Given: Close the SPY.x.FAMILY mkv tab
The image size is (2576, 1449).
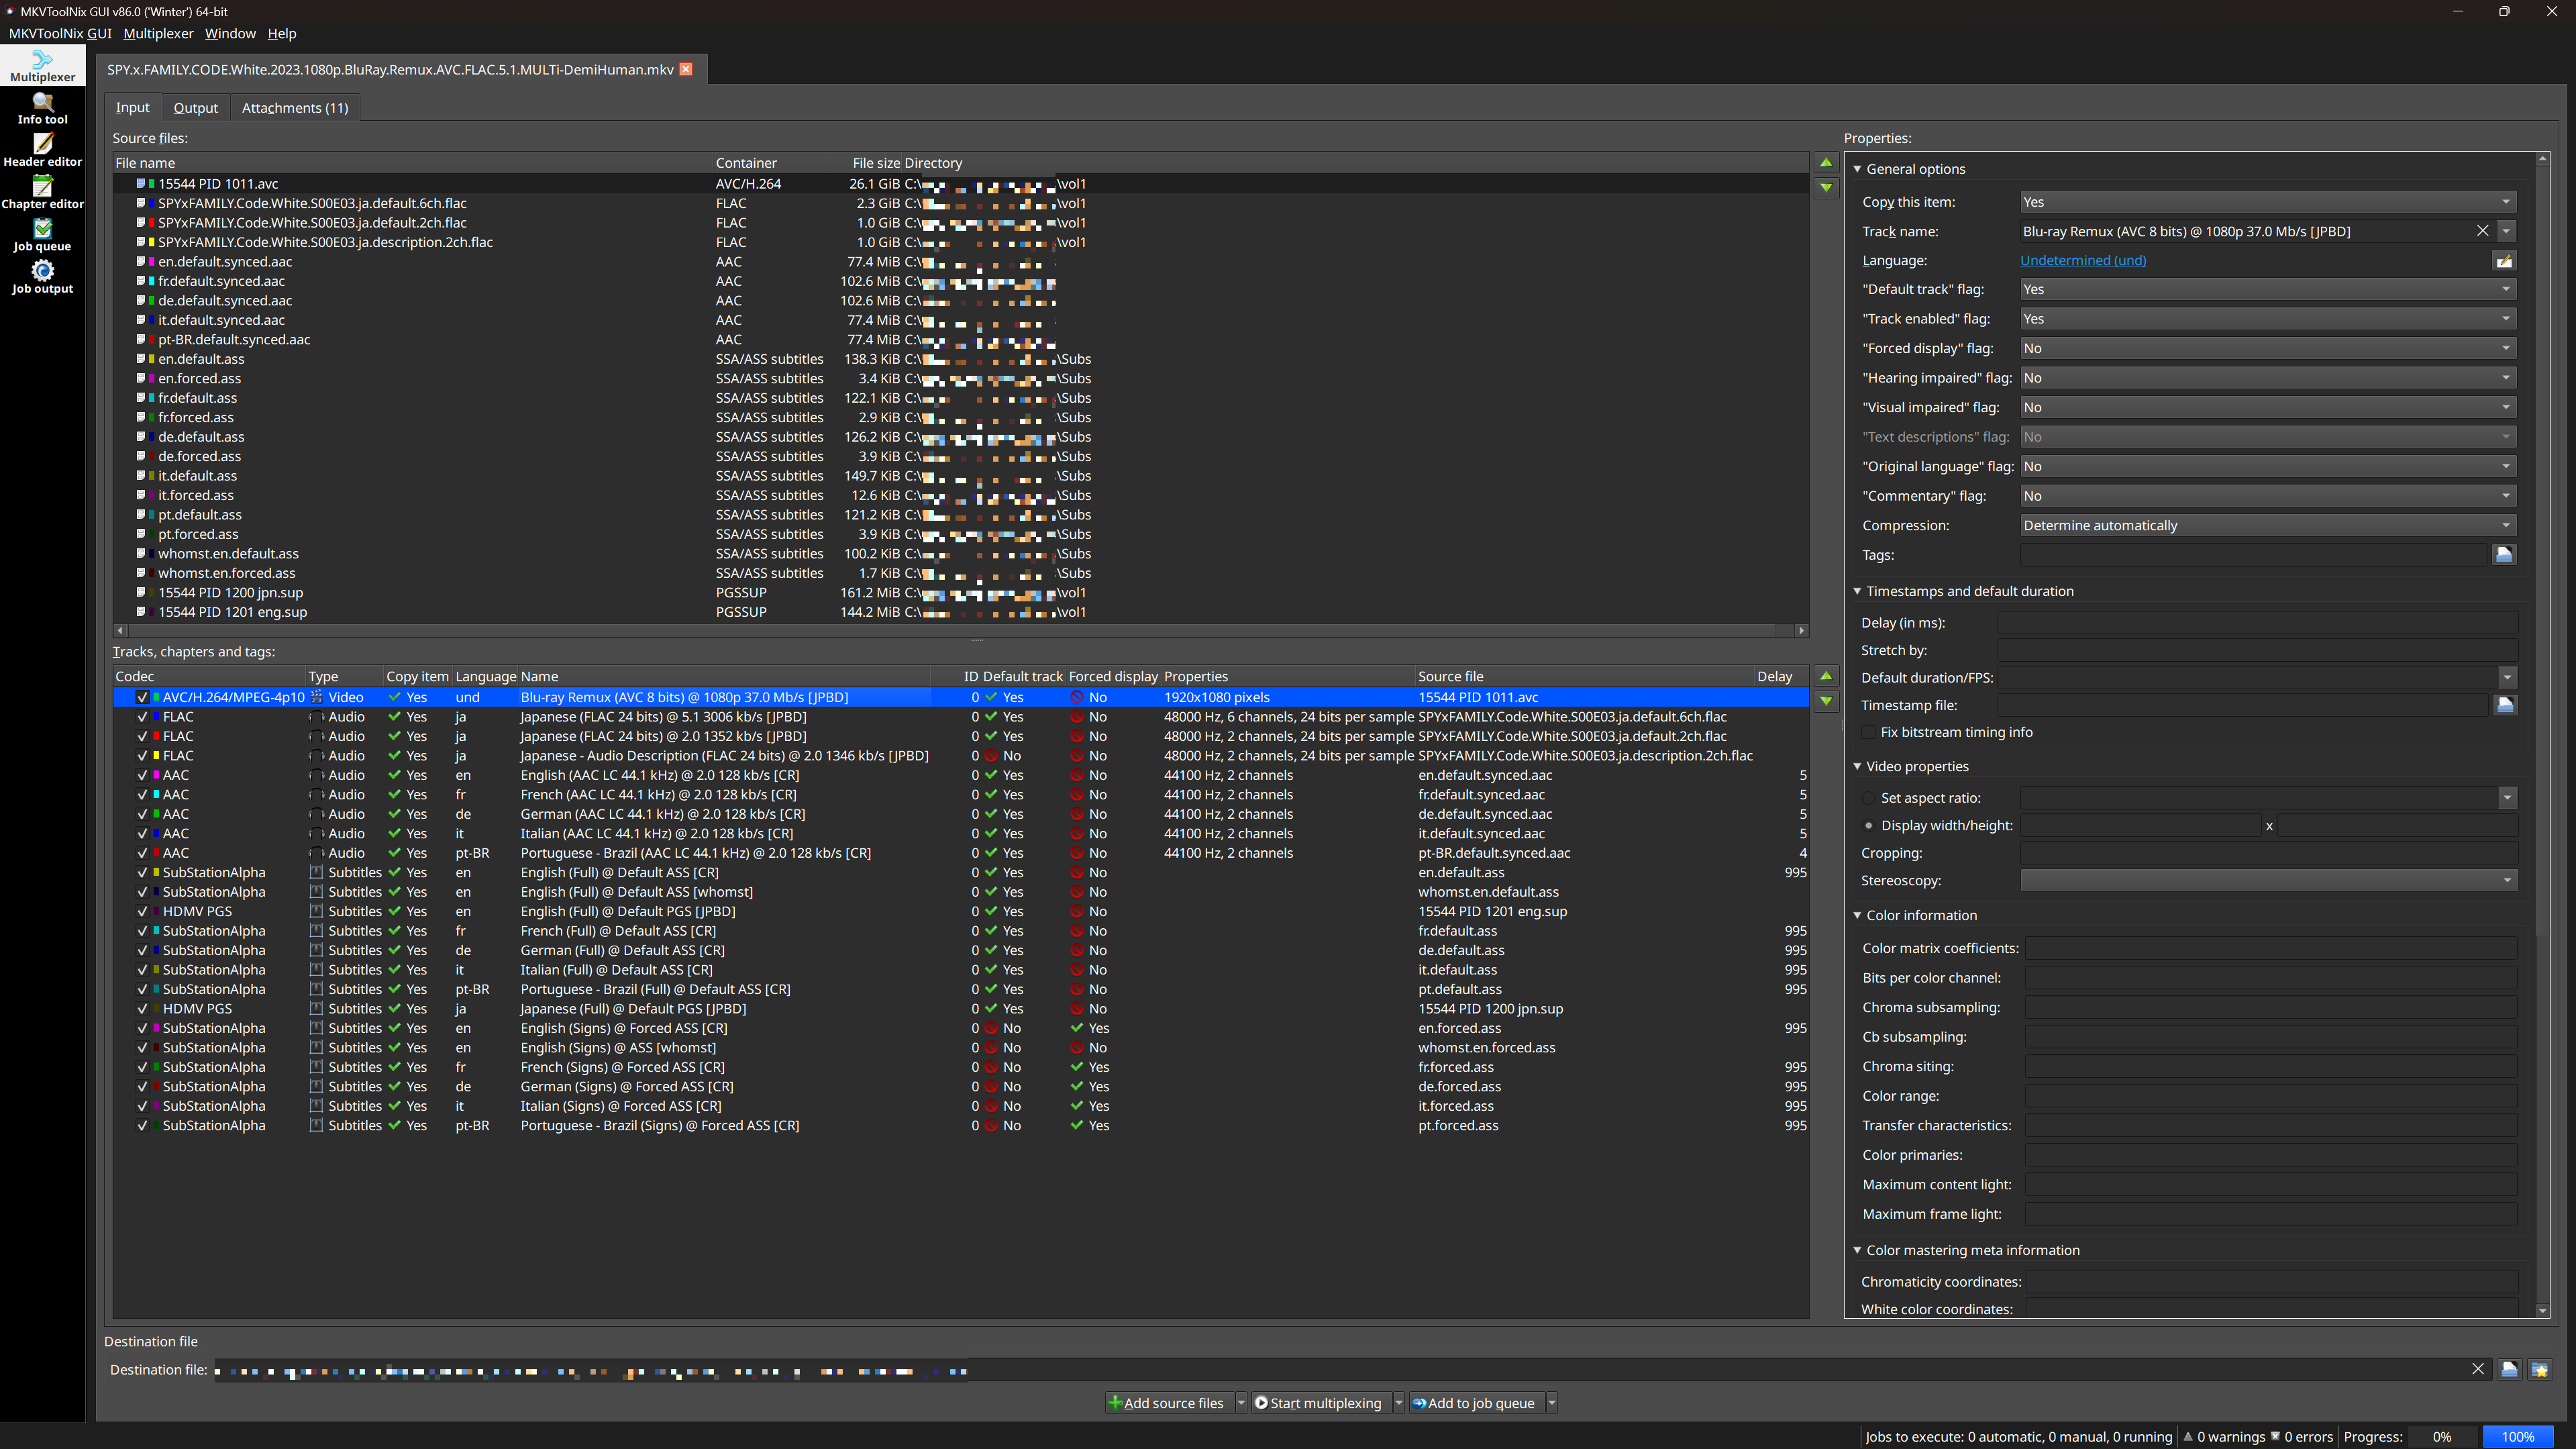Looking at the screenshot, I should pos(686,69).
